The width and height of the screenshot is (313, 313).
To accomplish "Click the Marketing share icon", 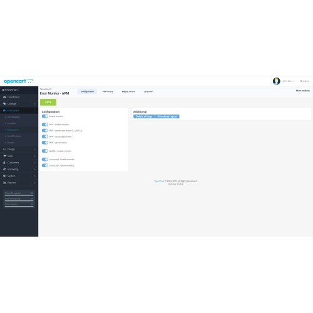I will click(4, 169).
